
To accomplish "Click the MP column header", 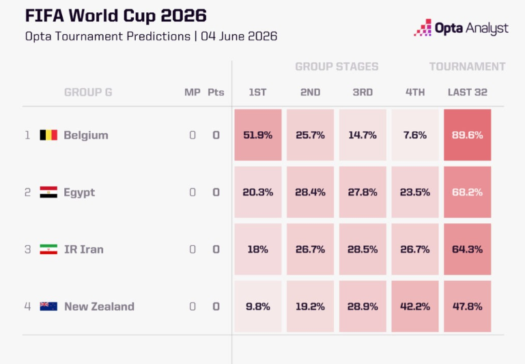I will click(193, 92).
